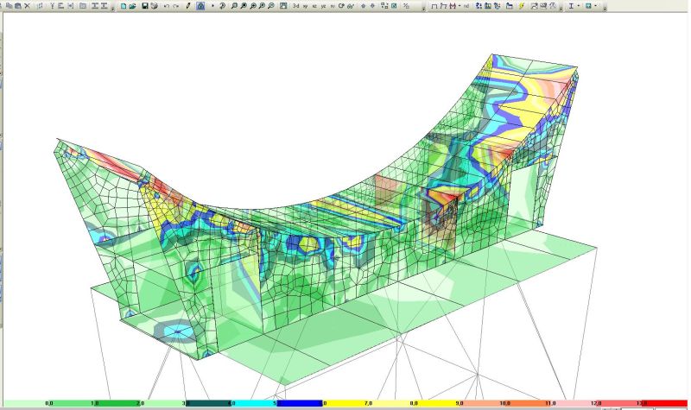Click the Print icon beside Save
The height and width of the screenshot is (410, 691).
tap(154, 5)
